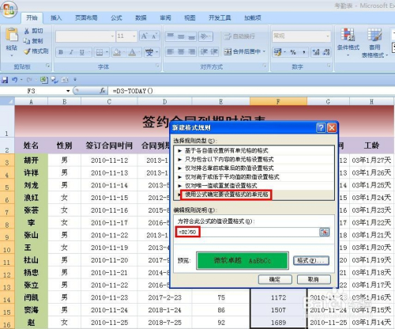Screen dimensions: 395x329
Task: Open the font group dialog launcher
Action: click(157, 66)
